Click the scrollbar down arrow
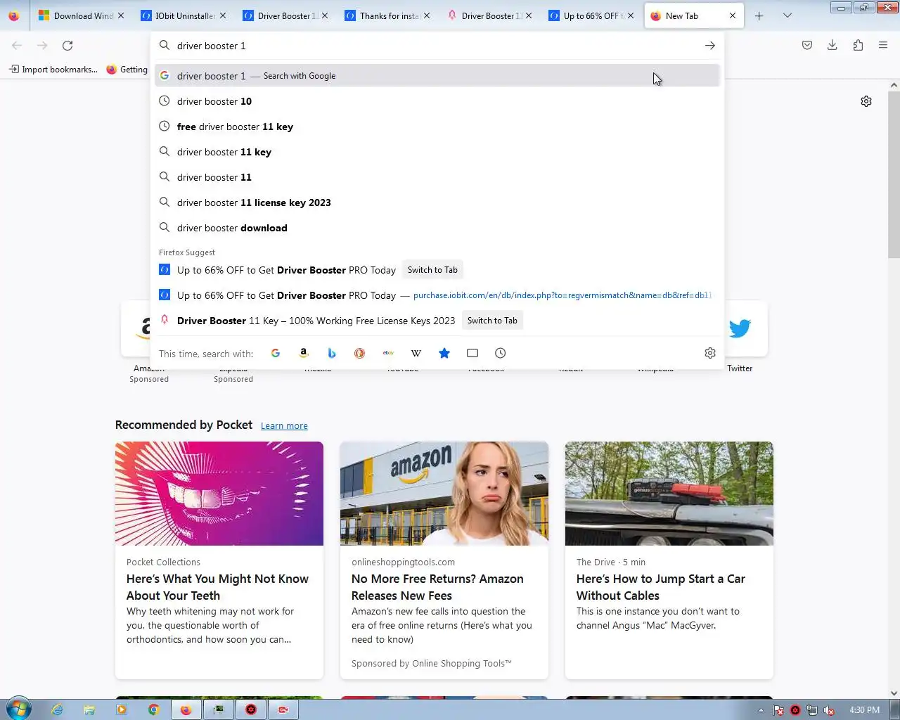The width and height of the screenshot is (900, 720). [894, 693]
